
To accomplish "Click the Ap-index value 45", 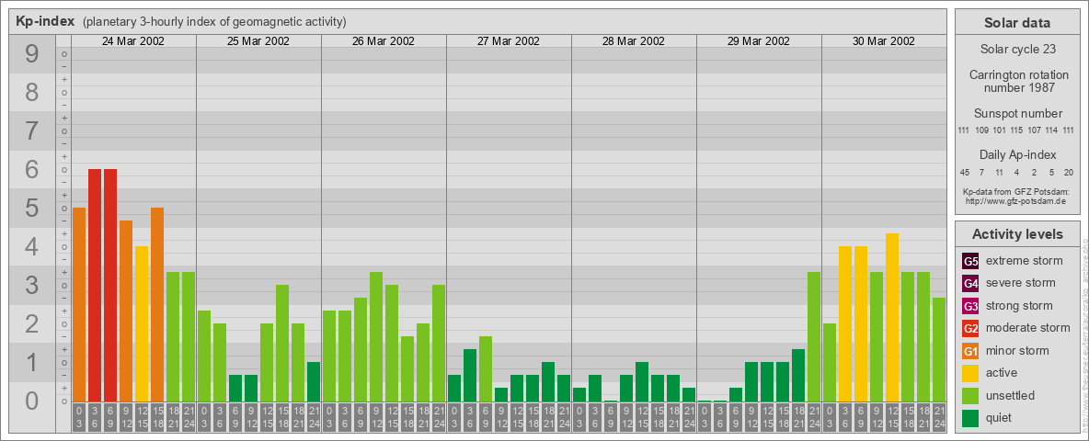I will tap(965, 172).
